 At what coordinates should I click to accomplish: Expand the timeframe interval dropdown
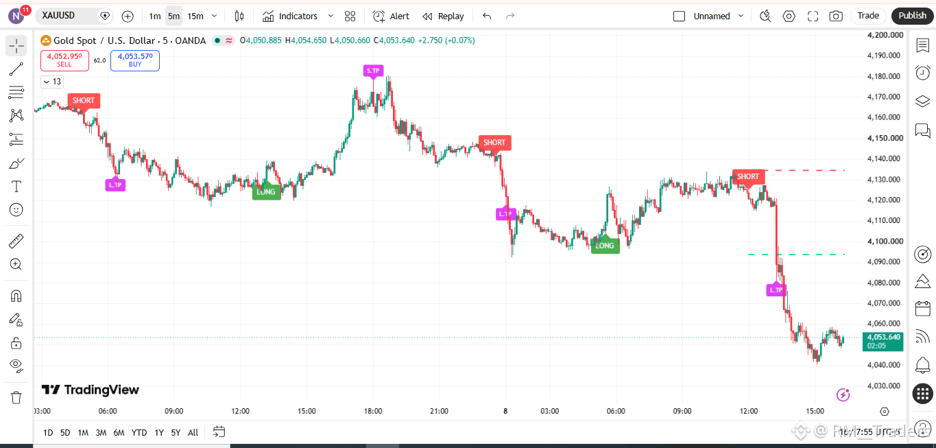click(x=215, y=16)
